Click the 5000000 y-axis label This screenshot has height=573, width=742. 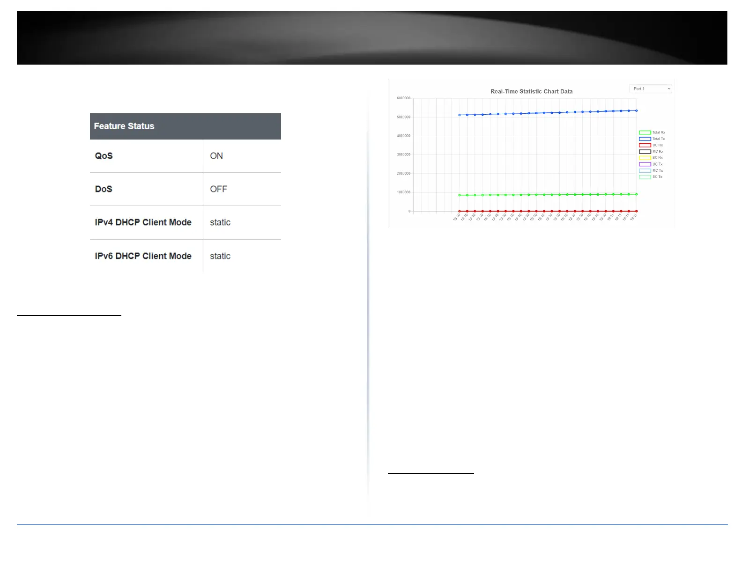(x=403, y=117)
